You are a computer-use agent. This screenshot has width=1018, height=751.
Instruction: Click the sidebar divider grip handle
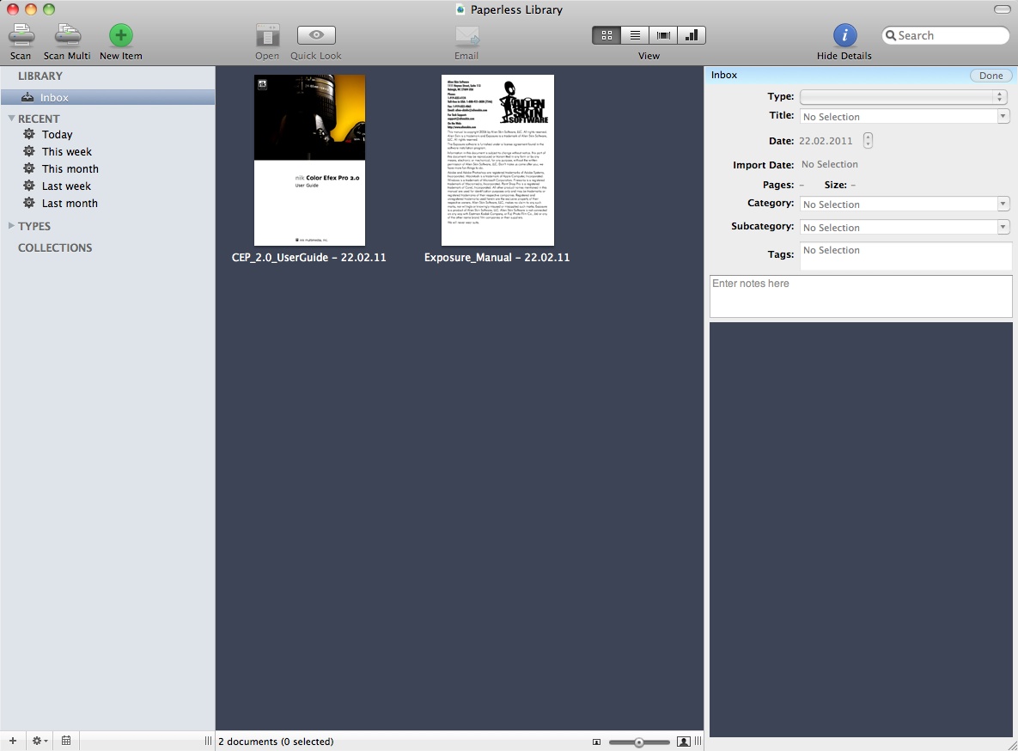click(208, 741)
